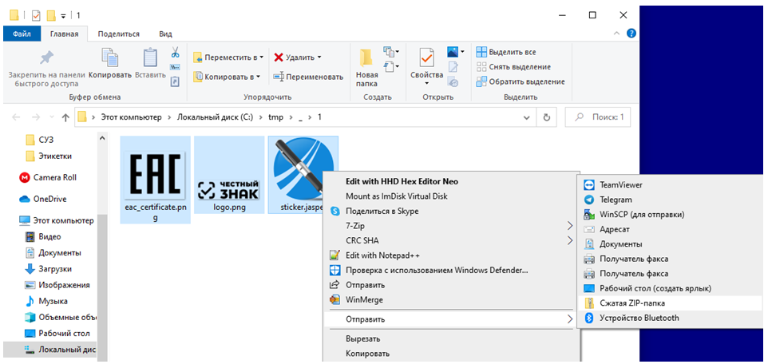Screen dimensions: 764x364
Task: Click tmp in the address bar path
Action: pos(275,117)
